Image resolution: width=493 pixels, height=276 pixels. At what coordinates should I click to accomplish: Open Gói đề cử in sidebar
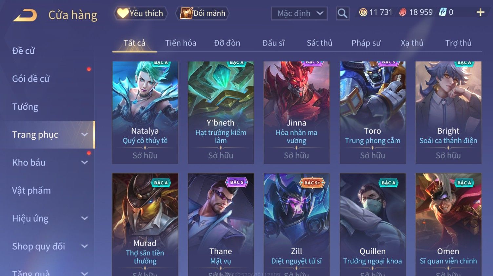(31, 79)
